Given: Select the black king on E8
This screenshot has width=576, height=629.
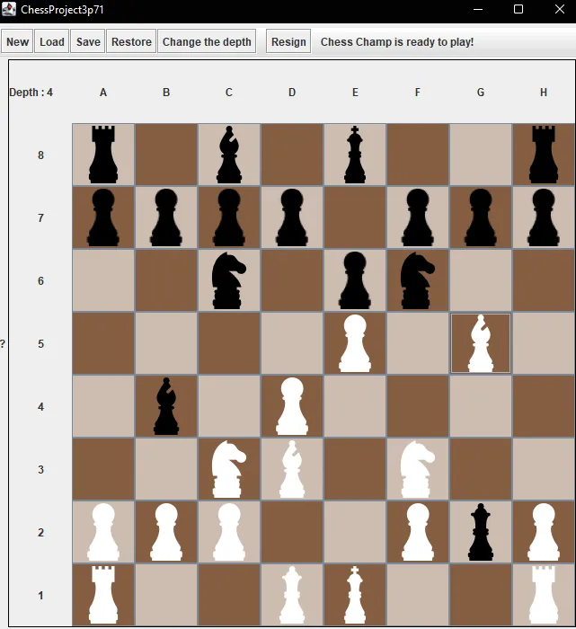Looking at the screenshot, I should click(355, 155).
